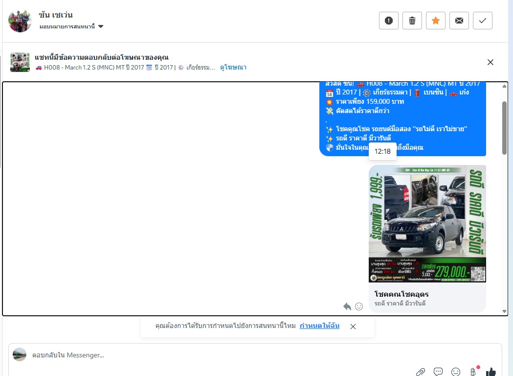
Task: Delete conversation using trash icon
Action: tap(412, 21)
